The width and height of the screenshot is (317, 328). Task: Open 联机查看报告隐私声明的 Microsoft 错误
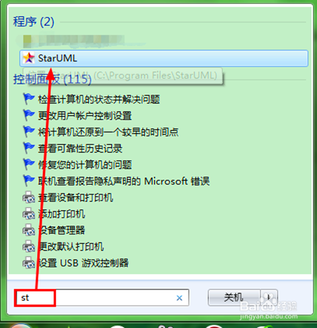[123, 181]
